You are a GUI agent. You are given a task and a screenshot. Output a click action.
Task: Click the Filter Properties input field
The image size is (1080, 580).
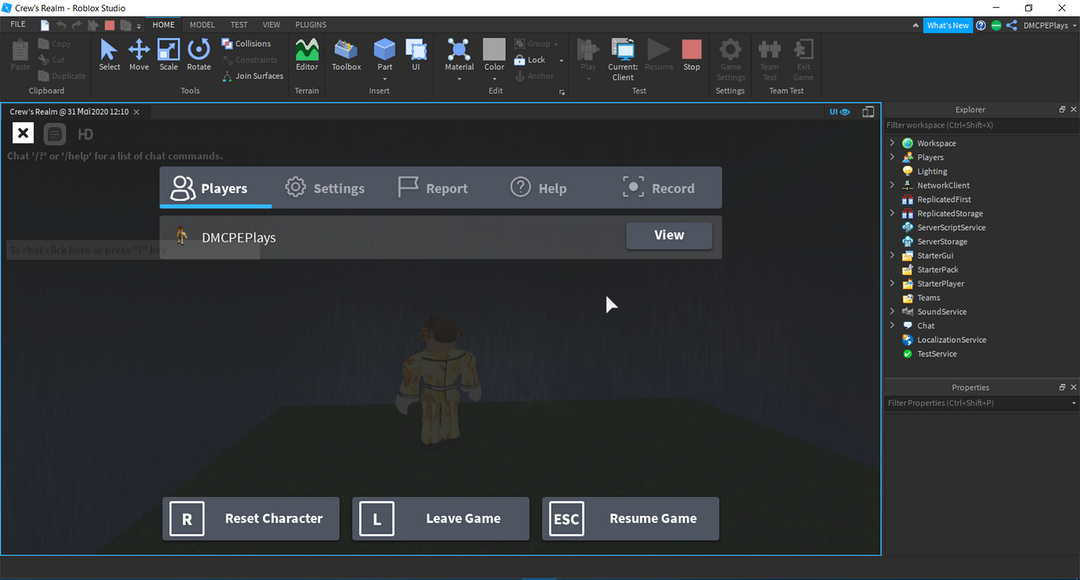click(970, 403)
